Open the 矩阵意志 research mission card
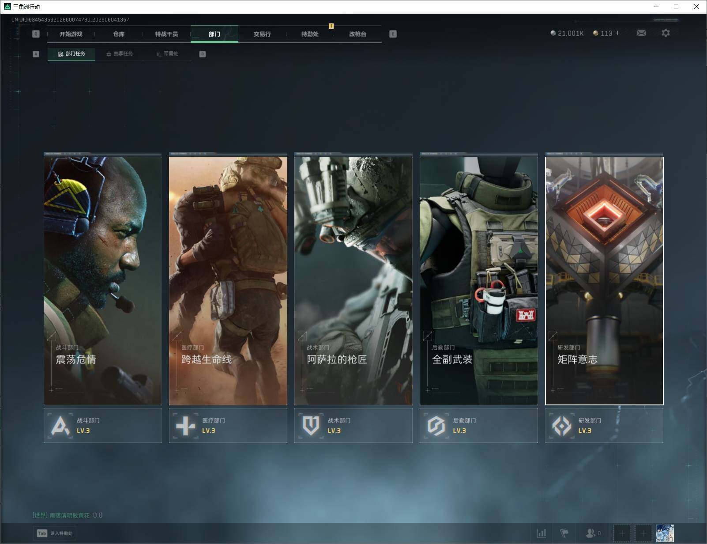 tap(604, 280)
